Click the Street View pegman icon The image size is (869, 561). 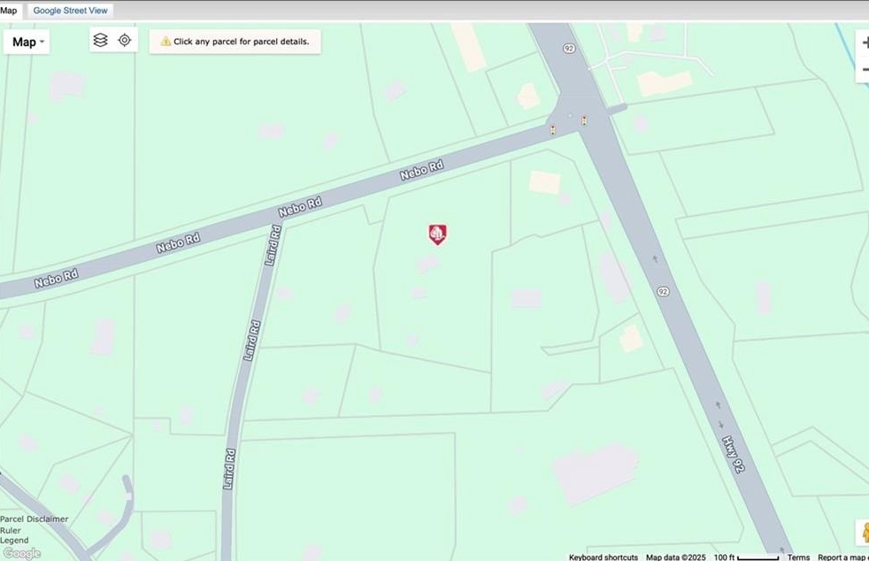click(x=864, y=533)
